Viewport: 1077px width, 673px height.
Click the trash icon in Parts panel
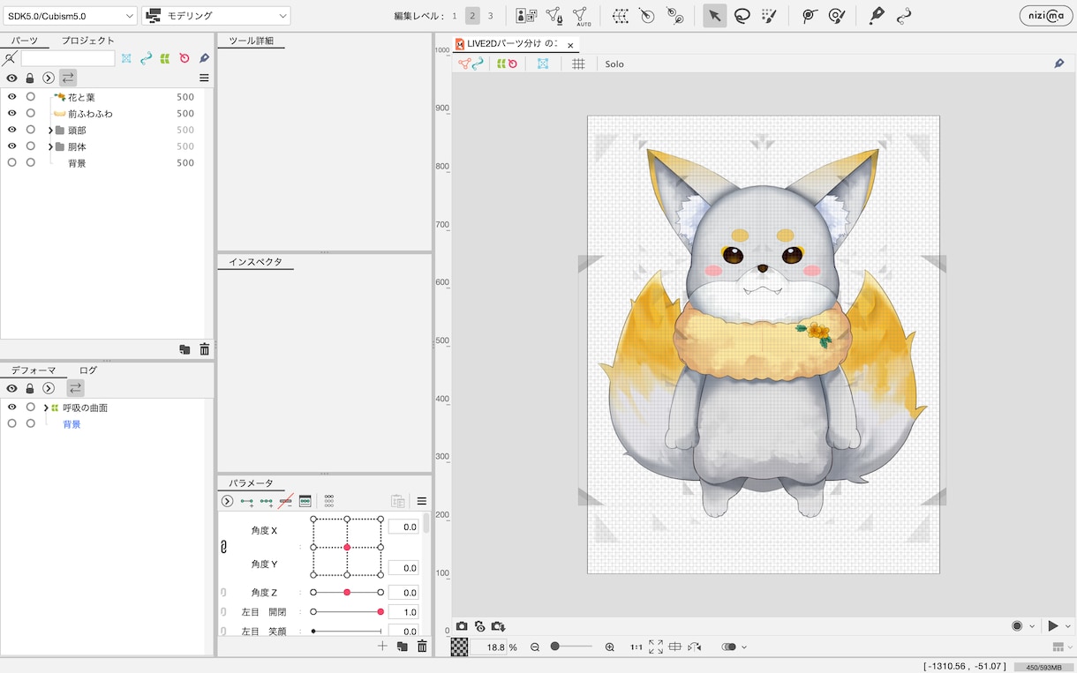[205, 349]
